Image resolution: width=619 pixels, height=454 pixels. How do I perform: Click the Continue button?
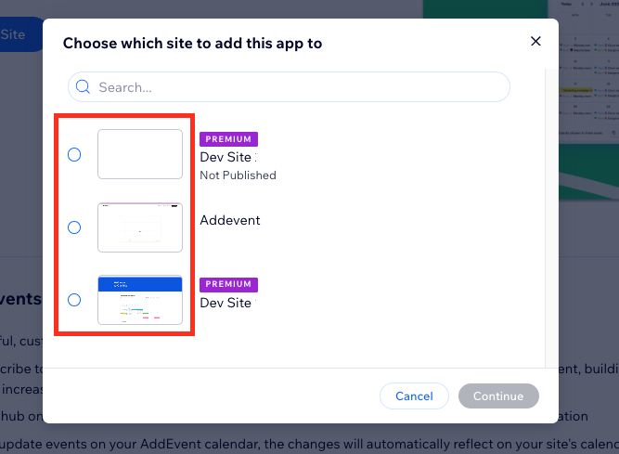click(498, 396)
